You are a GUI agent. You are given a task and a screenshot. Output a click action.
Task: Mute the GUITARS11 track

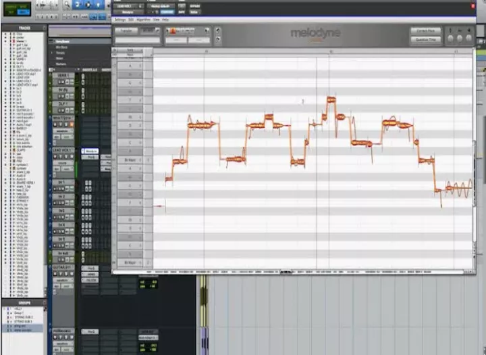click(x=72, y=274)
